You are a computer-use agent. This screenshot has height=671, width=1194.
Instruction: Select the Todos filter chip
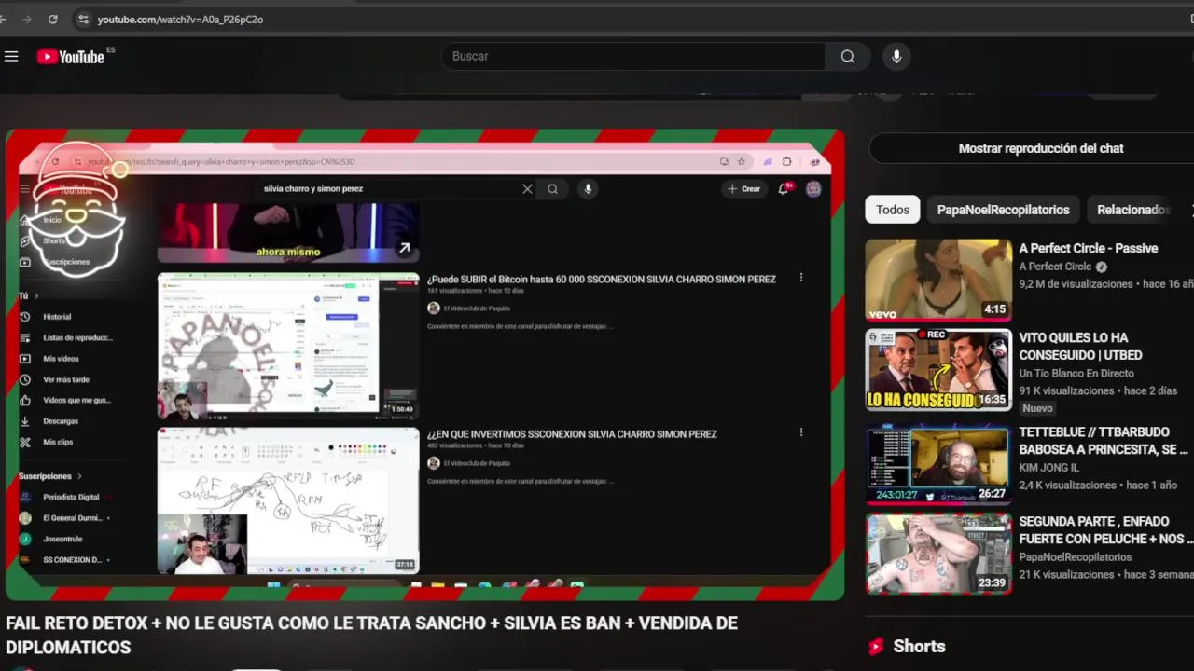[x=892, y=210]
